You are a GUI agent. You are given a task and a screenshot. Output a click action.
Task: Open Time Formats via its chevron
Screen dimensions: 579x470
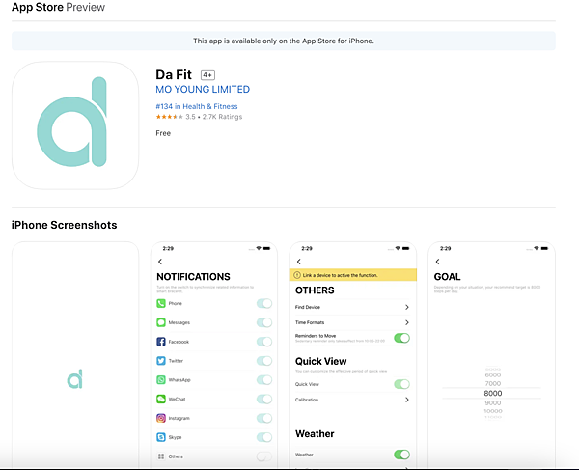click(x=407, y=322)
